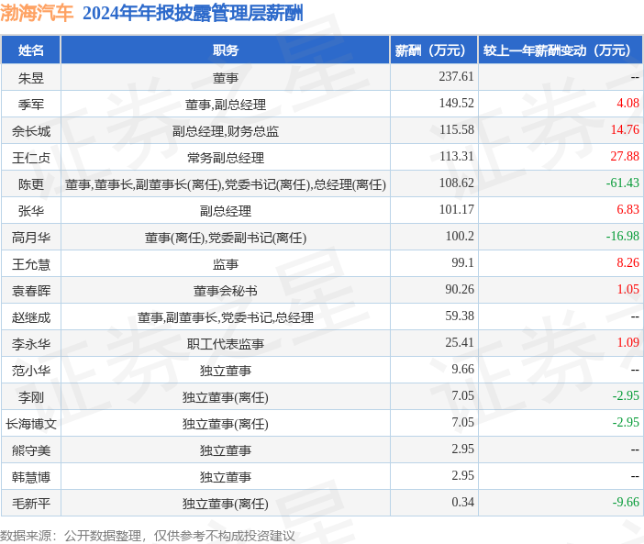
Task: Select the change value 4.08
Action: (628, 103)
